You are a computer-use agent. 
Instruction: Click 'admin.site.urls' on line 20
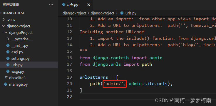[148, 84]
